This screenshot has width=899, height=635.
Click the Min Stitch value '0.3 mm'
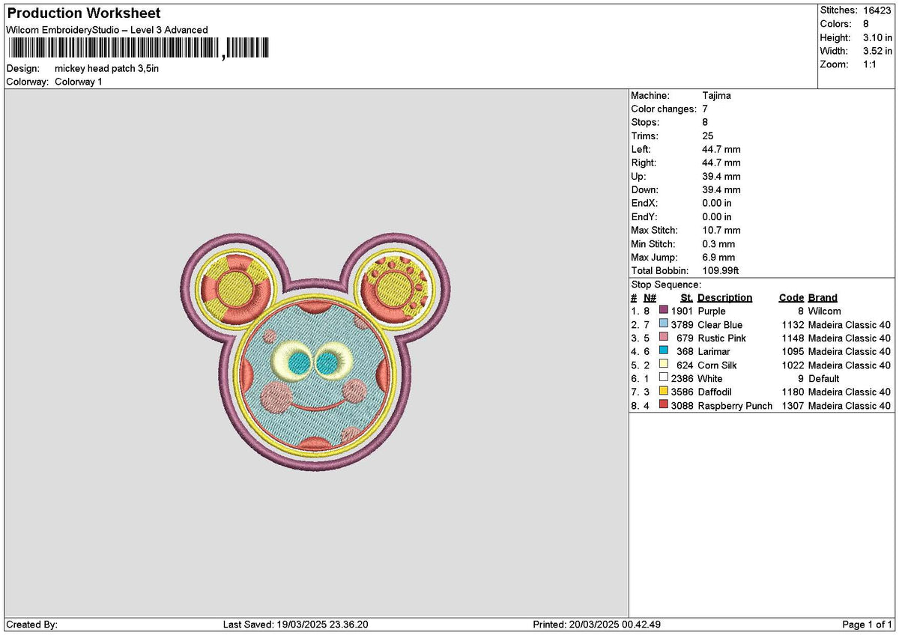point(718,243)
